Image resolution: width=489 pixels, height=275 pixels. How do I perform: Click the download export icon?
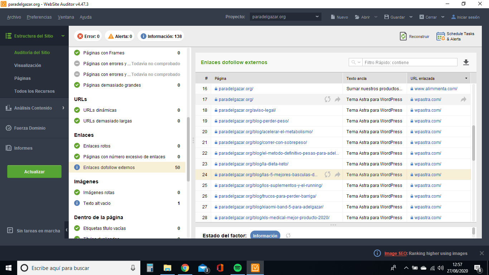point(466,62)
